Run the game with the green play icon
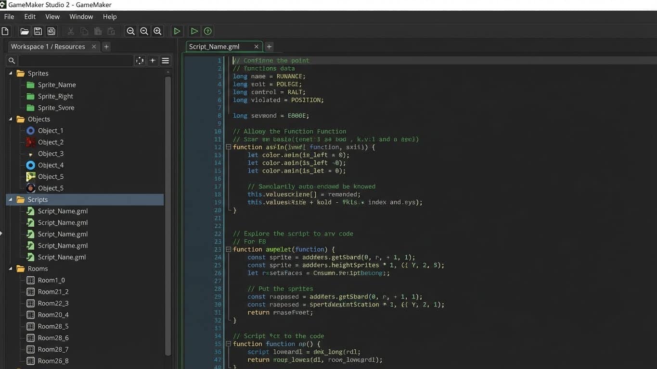The height and width of the screenshot is (369, 657). click(177, 31)
